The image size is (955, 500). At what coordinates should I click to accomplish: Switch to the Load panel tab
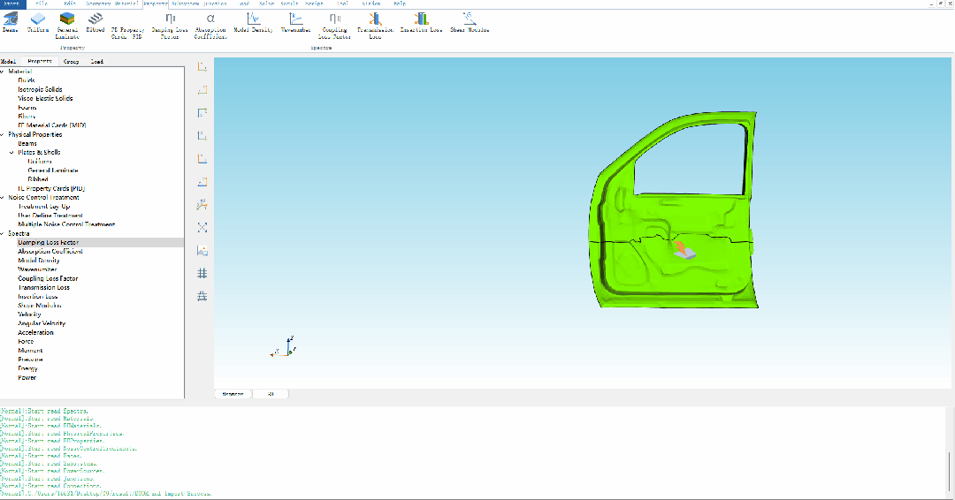click(97, 62)
